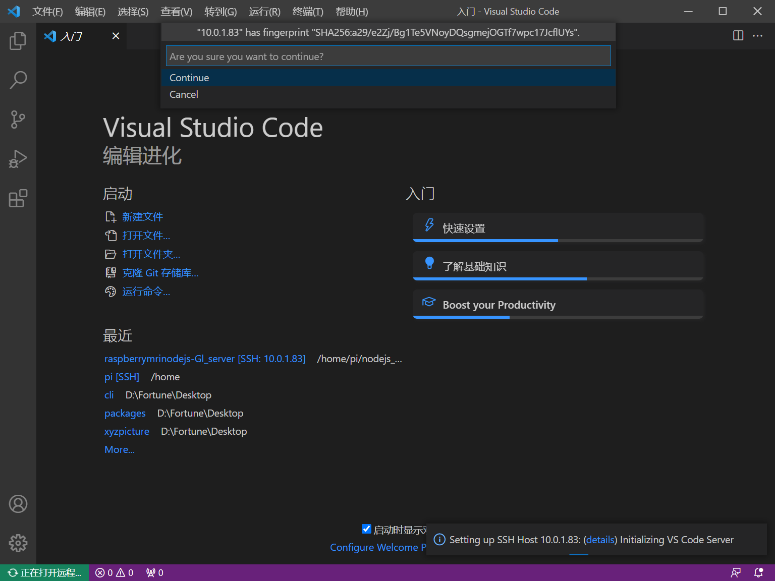This screenshot has height=581, width=775.
Task: Open recent pi [SSH] folder
Action: [x=122, y=377]
